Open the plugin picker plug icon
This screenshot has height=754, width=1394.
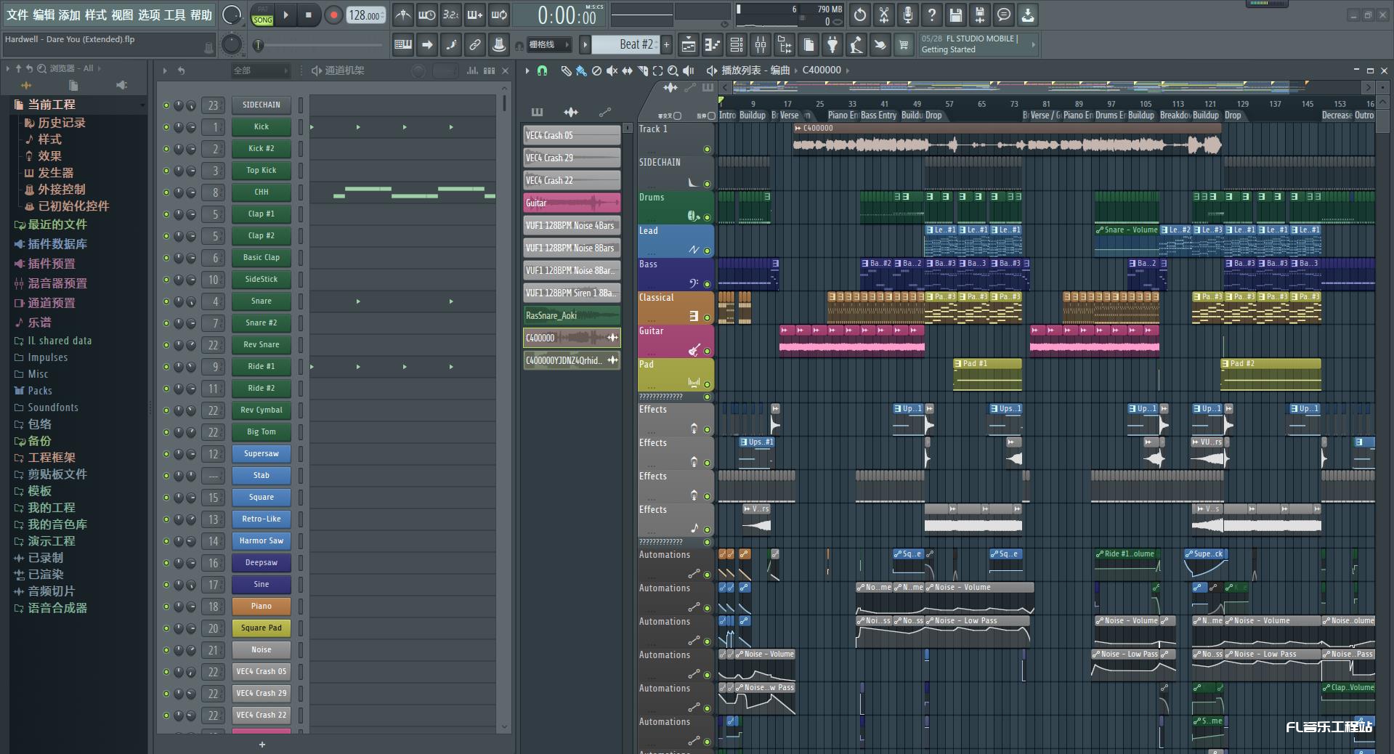[x=832, y=45]
